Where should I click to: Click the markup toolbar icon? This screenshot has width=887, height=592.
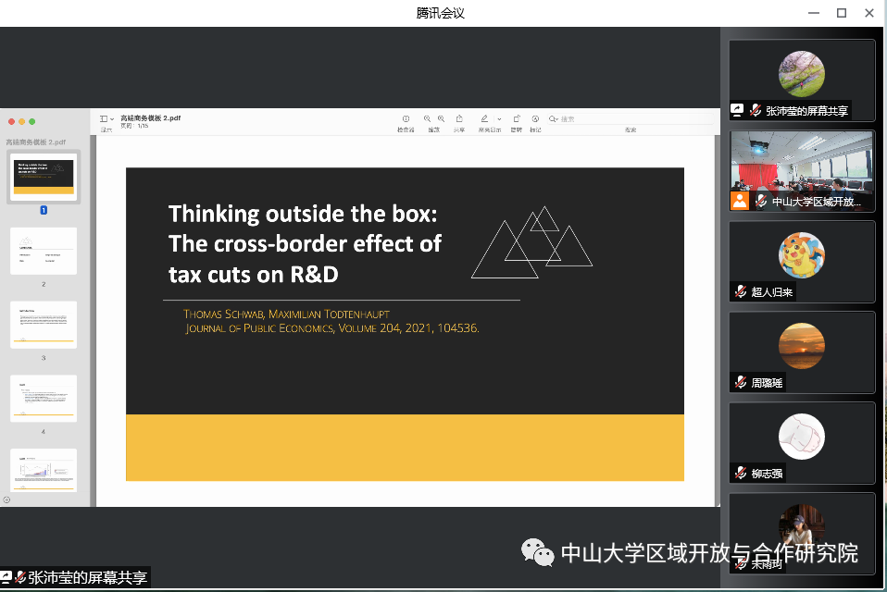point(535,119)
